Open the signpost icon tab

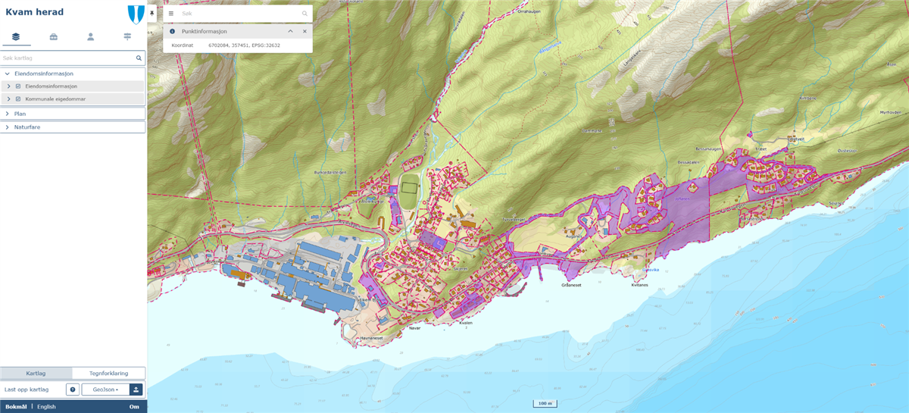[127, 36]
